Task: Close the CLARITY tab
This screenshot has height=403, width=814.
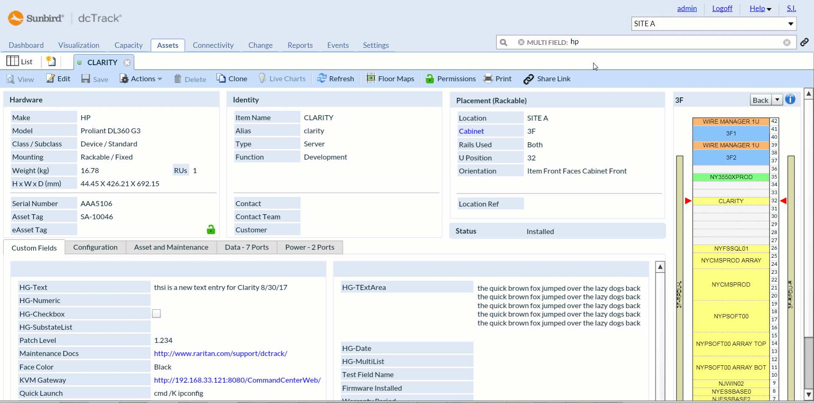Action: pos(127,63)
